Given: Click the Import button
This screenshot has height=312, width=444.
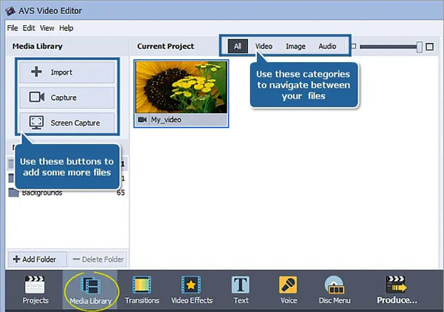Looking at the screenshot, I should (x=67, y=72).
